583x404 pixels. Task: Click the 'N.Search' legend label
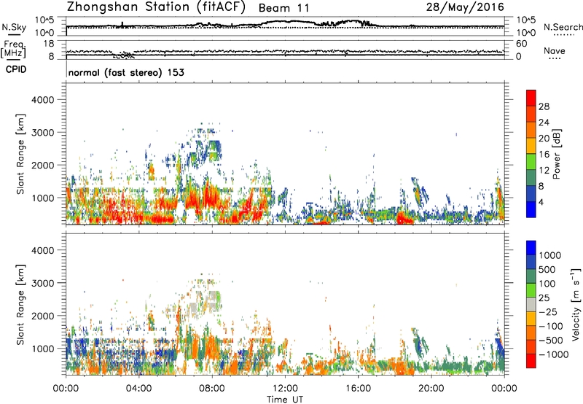[563, 27]
